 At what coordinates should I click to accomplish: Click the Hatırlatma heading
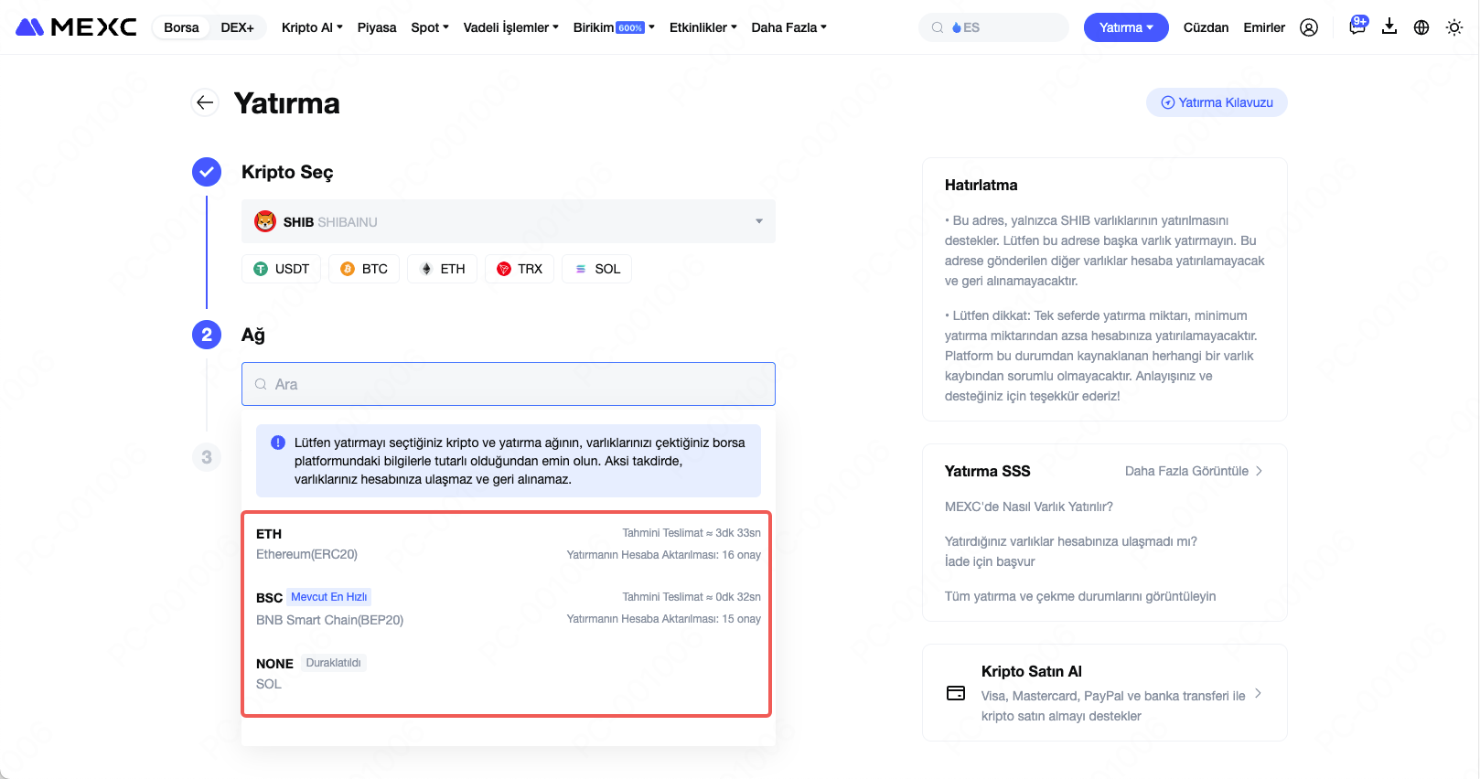click(x=981, y=185)
